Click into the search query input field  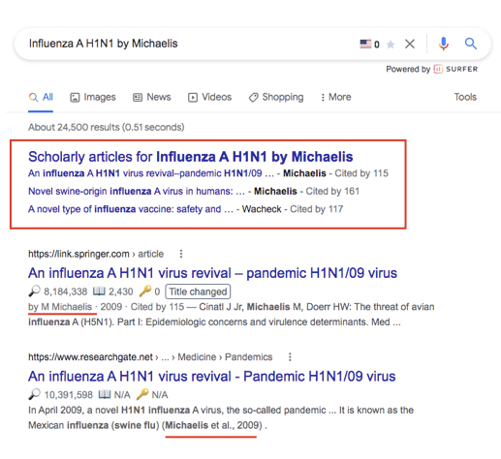pos(187,44)
